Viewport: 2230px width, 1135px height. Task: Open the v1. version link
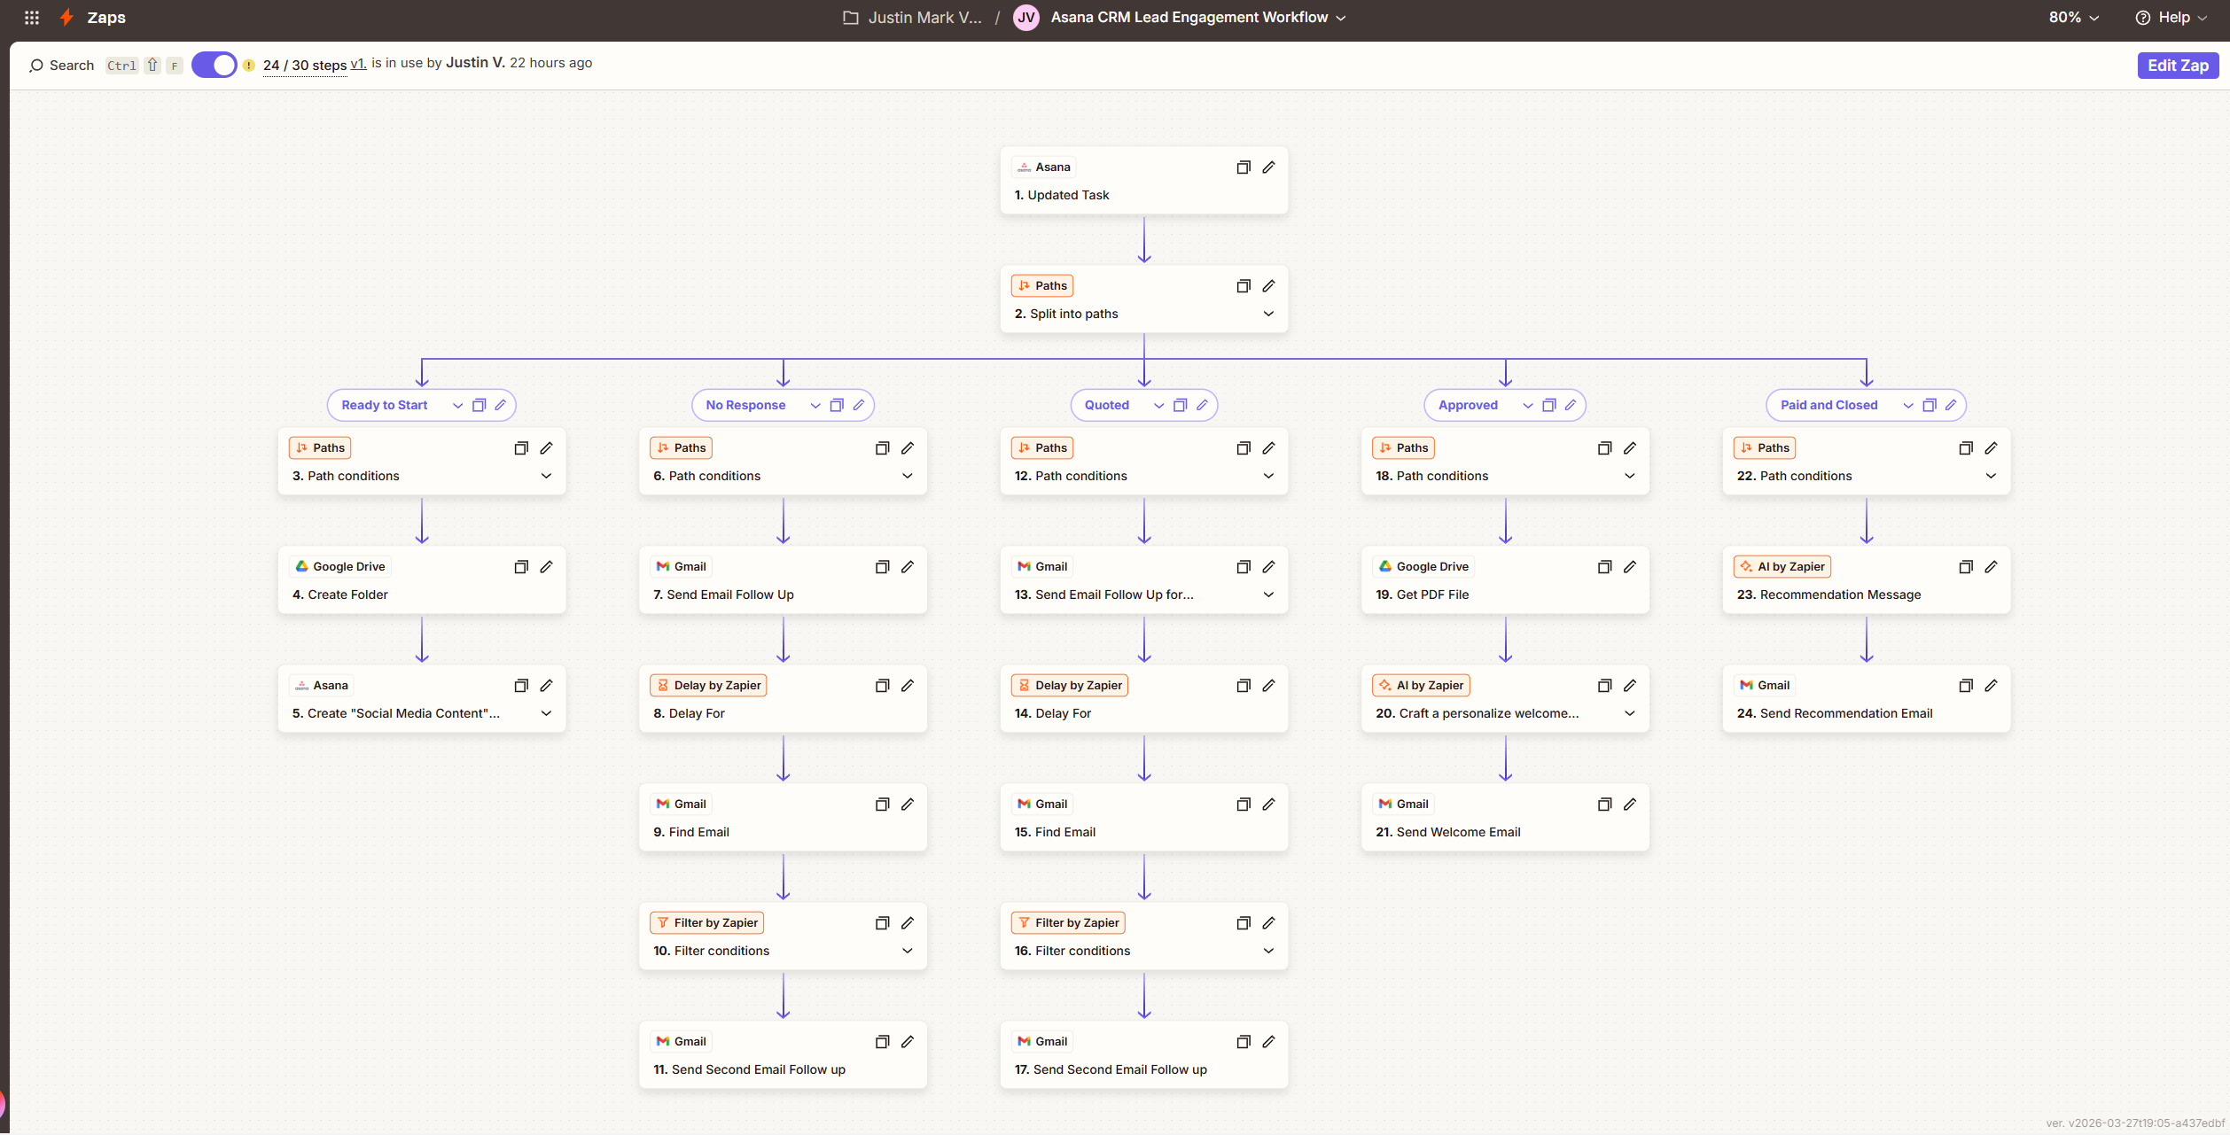[x=358, y=64]
